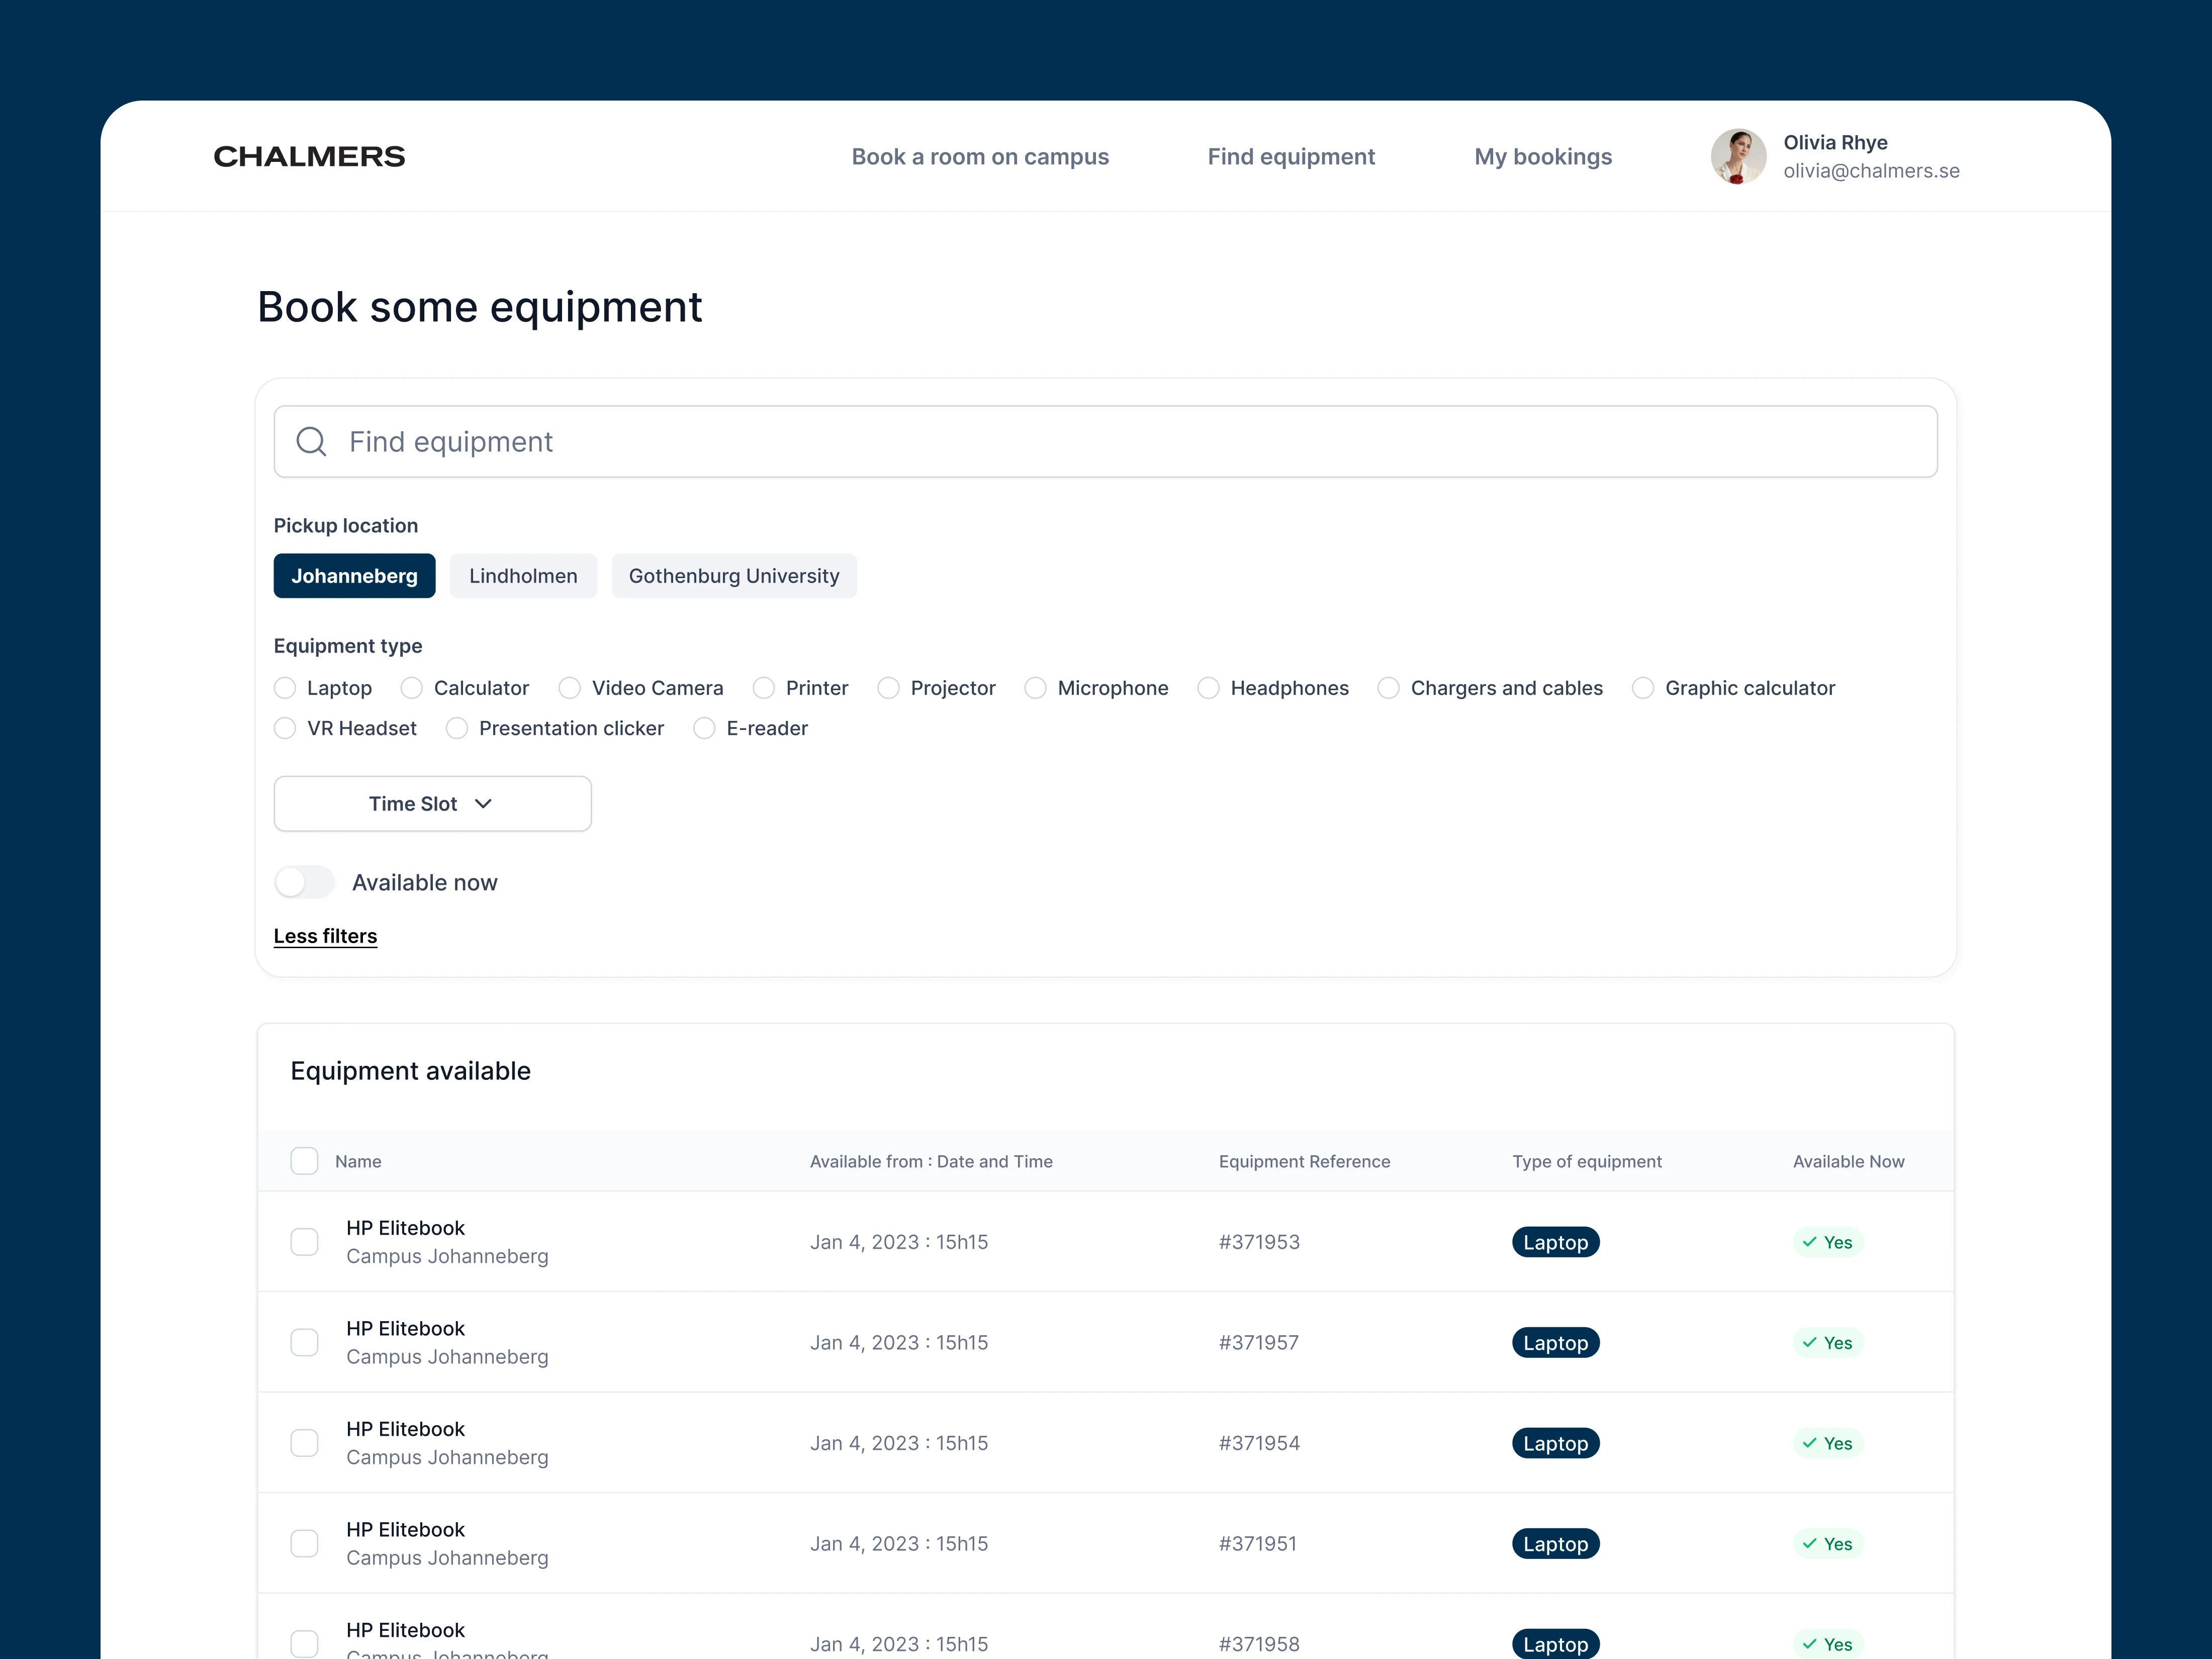Click the Laptop tag on row #371957

coord(1555,1342)
